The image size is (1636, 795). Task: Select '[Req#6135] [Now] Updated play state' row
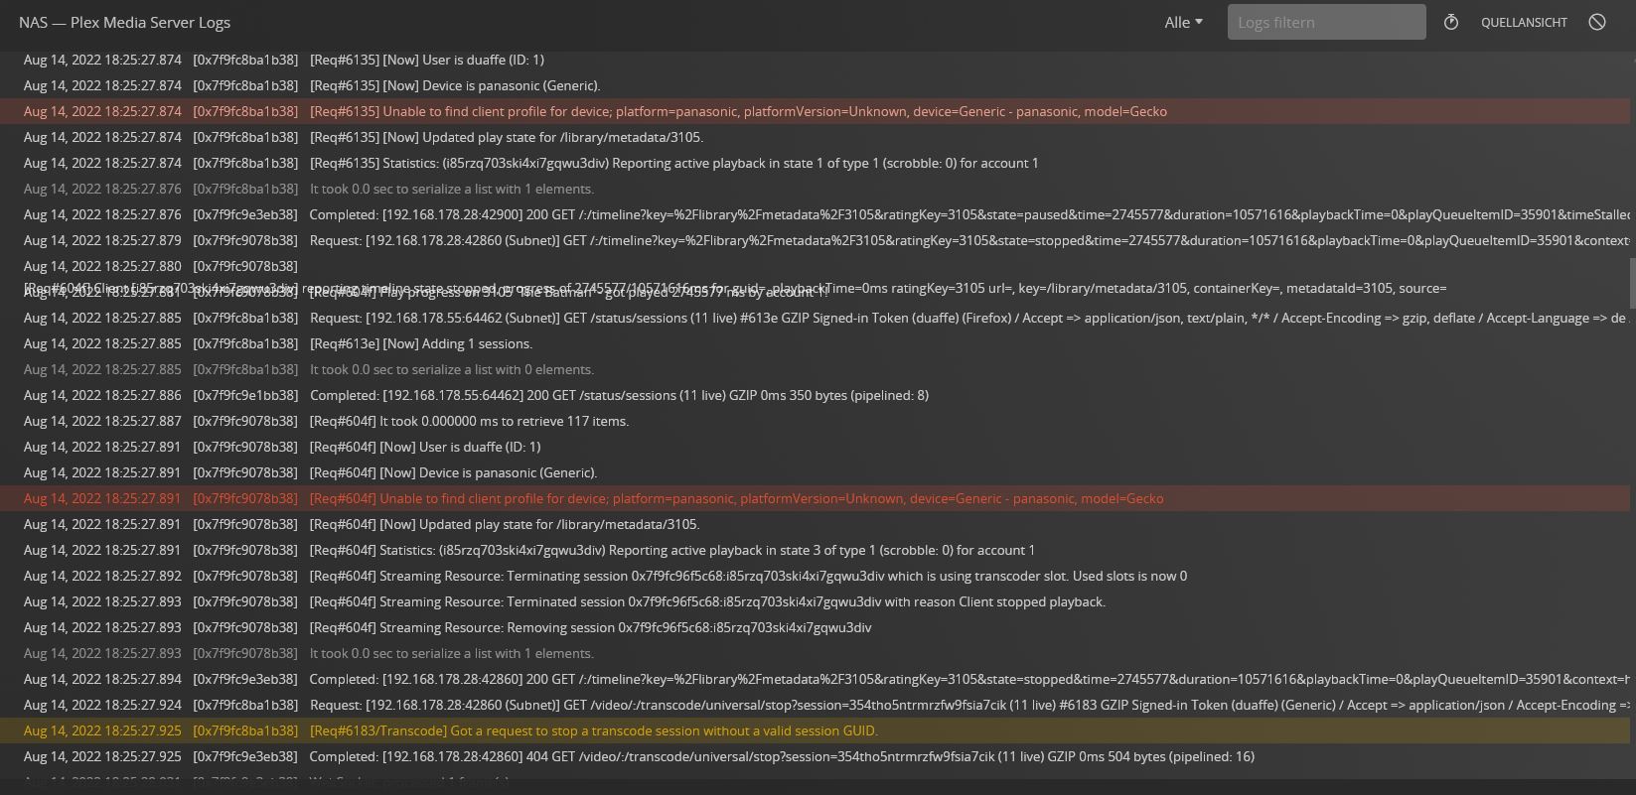point(815,137)
